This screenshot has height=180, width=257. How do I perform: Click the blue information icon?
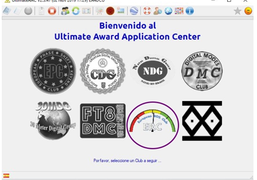point(190,11)
